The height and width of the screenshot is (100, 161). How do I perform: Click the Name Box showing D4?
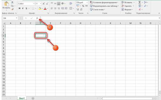[9, 18]
